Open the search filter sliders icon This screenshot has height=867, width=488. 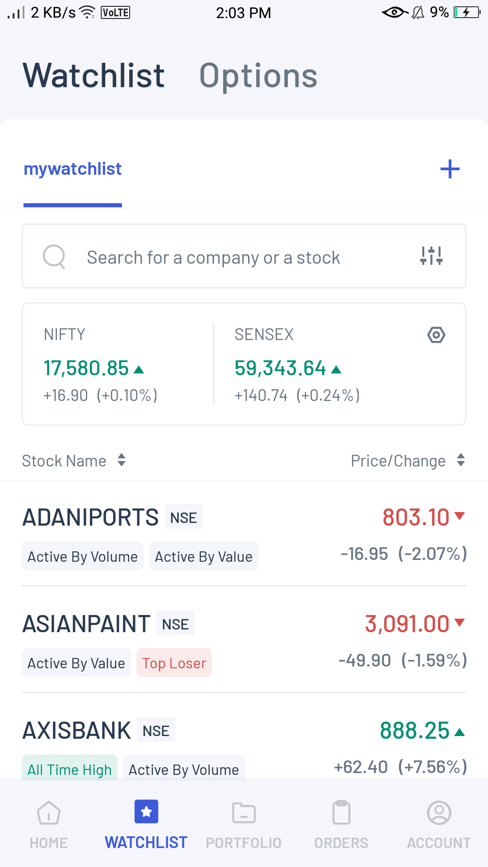[x=432, y=256]
